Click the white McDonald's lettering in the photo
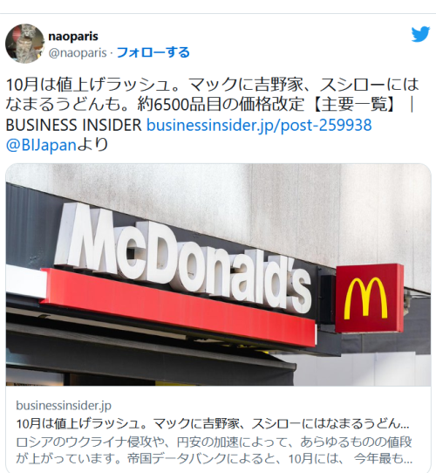436x473 pixels. (182, 257)
